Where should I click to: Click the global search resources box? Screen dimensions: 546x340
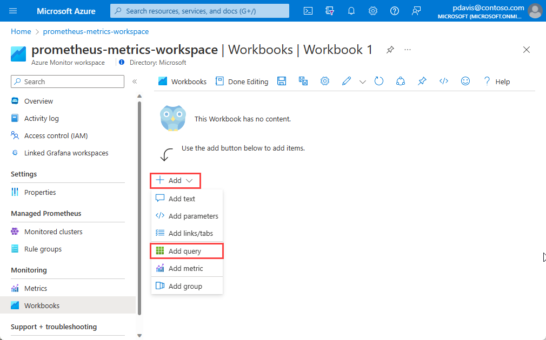pos(199,11)
